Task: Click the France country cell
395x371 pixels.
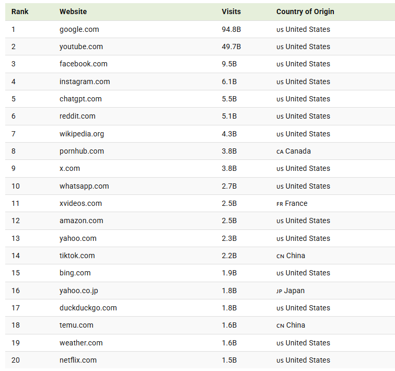Action: [x=292, y=203]
